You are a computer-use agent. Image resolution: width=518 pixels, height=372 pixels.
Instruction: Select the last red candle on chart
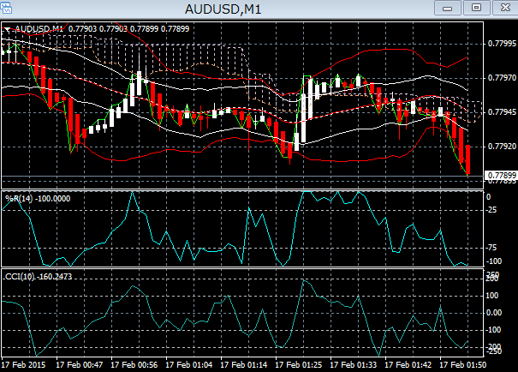pyautogui.click(x=468, y=159)
